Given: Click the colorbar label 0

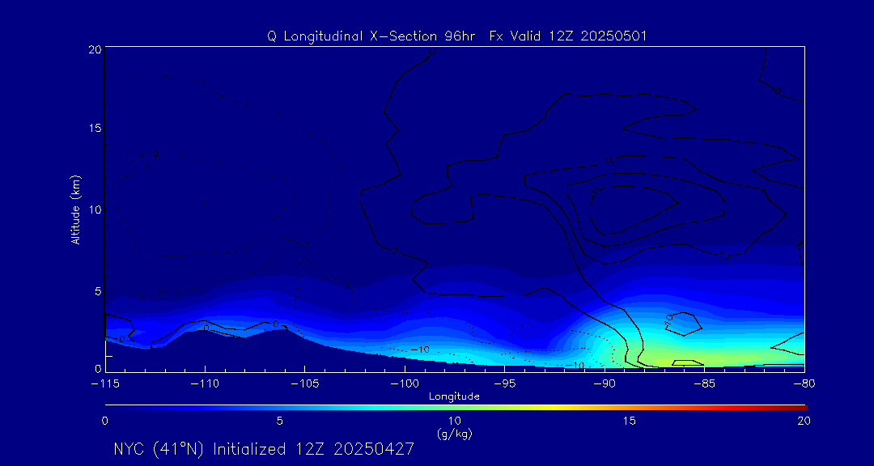Looking at the screenshot, I should [x=104, y=422].
